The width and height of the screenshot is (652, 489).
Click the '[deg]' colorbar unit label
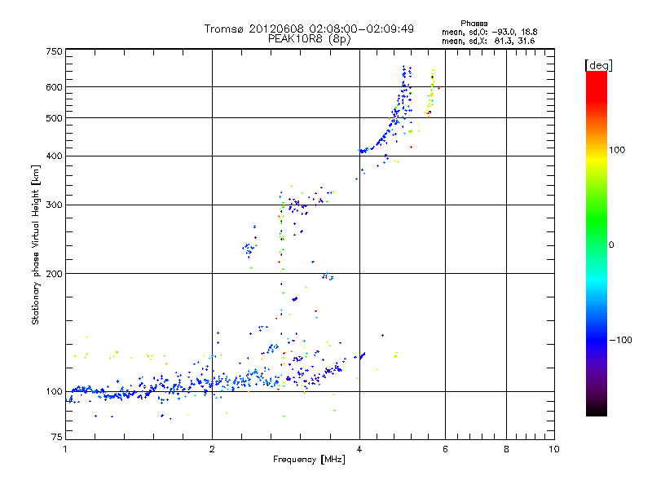click(x=598, y=65)
